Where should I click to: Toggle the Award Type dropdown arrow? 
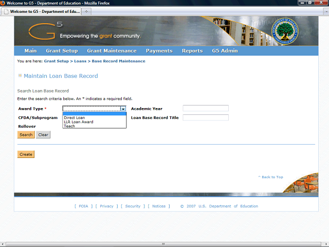point(123,109)
